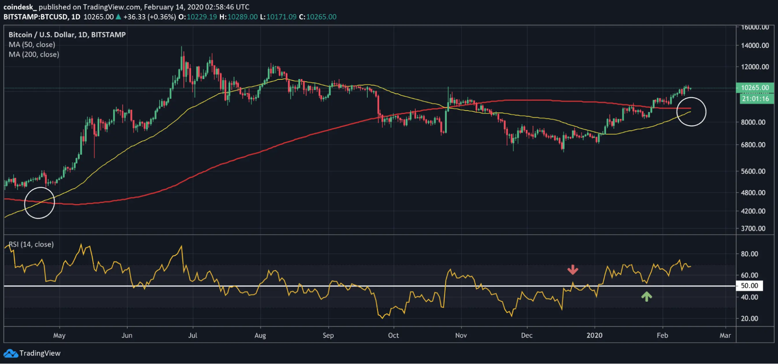778x364 pixels.
Task: Toggle visibility of MA (200, close)
Action: click(x=34, y=54)
